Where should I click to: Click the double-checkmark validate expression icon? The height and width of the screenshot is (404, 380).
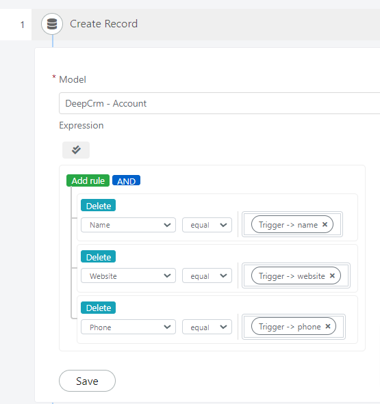76,150
